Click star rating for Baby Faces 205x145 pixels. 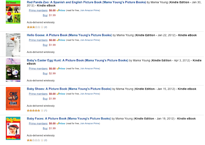click(33, 140)
